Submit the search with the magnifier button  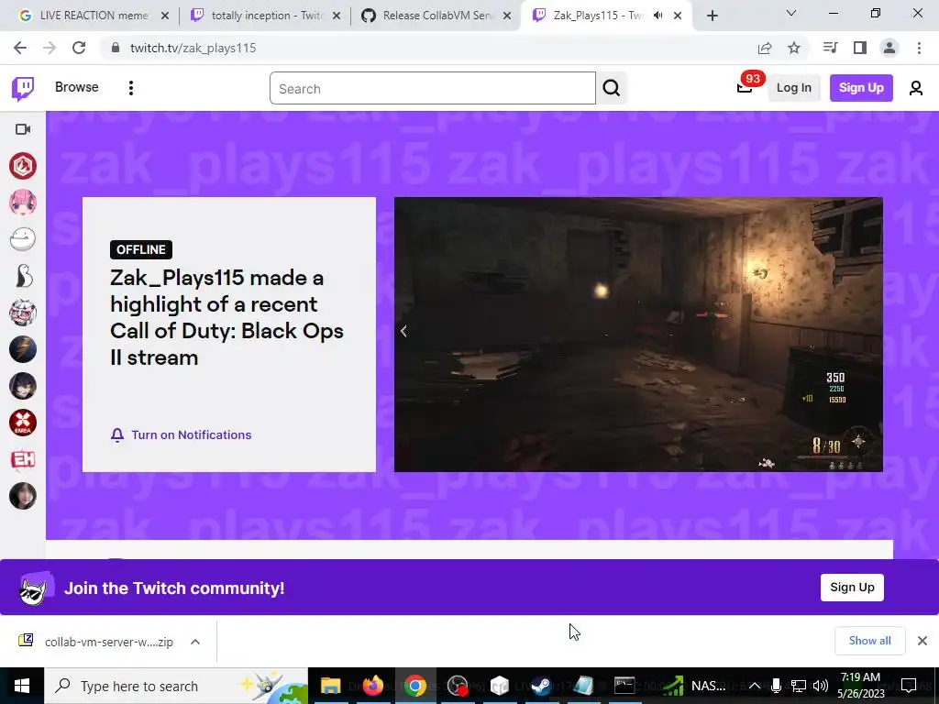click(612, 88)
